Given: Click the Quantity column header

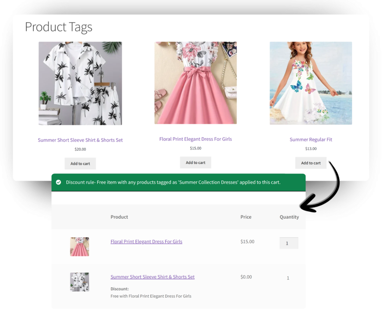Looking at the screenshot, I should click(x=289, y=217).
